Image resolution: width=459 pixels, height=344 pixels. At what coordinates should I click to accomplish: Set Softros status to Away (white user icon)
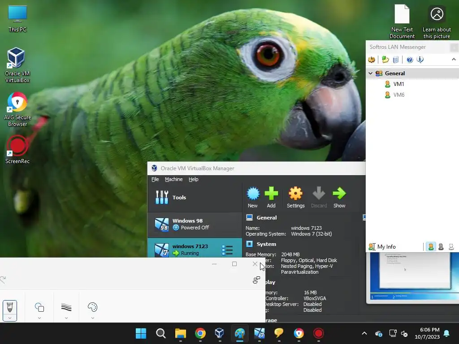451,247
